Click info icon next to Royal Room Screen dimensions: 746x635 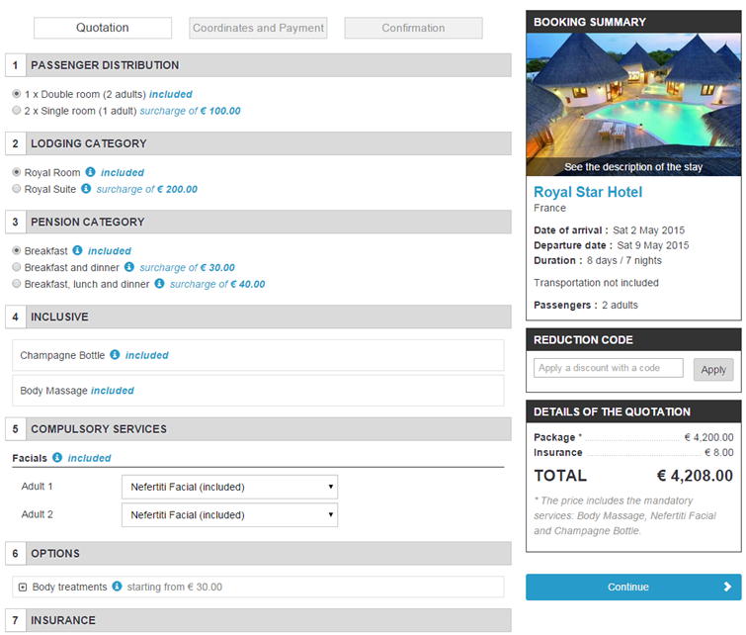pyautogui.click(x=91, y=172)
